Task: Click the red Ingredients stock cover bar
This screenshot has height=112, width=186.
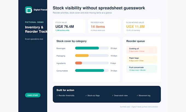Action: tap(79, 63)
